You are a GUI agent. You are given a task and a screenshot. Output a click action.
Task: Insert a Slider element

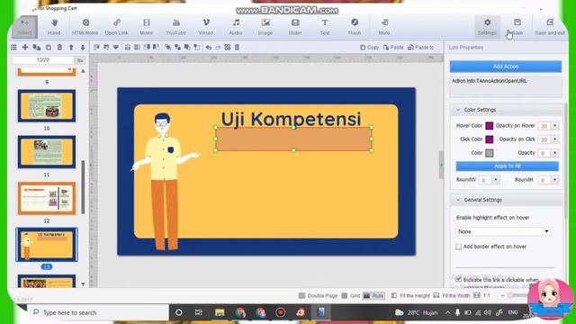(x=295, y=27)
